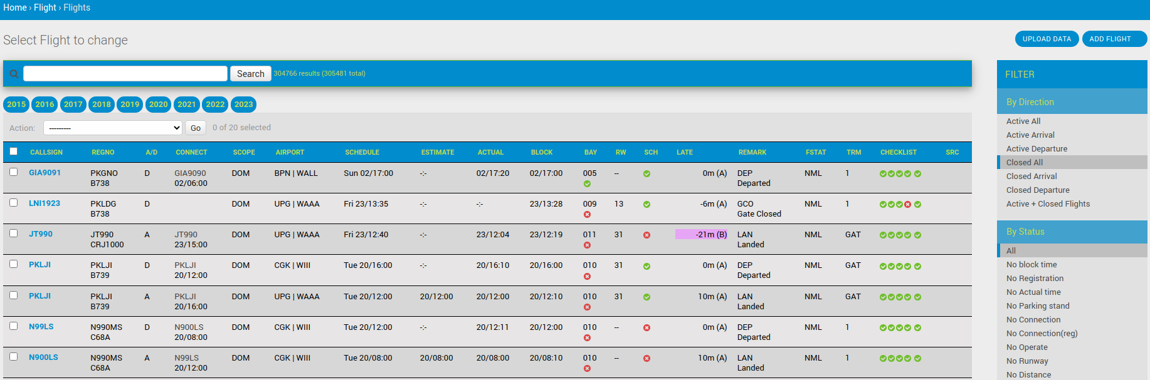Screen dimensions: 1150x380
Task: Click inside the flight search text field
Action: pyautogui.click(x=125, y=74)
